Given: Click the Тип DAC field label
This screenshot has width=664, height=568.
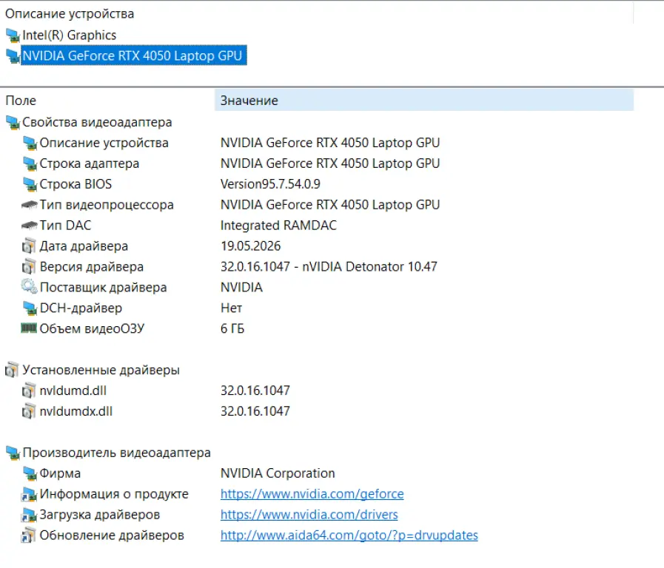Looking at the screenshot, I should [65, 226].
